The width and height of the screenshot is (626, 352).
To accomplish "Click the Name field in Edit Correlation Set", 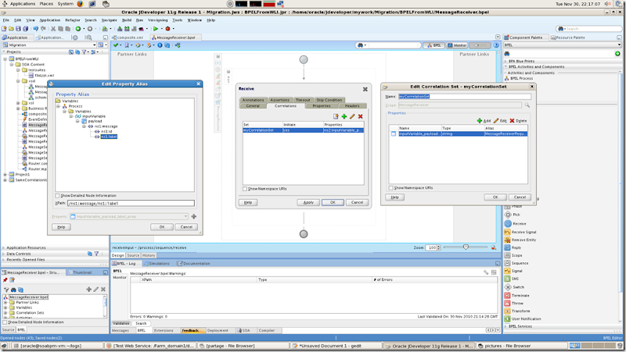I will [464, 96].
